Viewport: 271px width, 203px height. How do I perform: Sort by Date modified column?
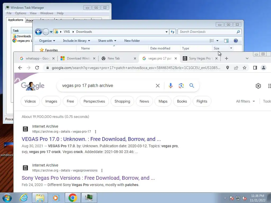point(160,48)
